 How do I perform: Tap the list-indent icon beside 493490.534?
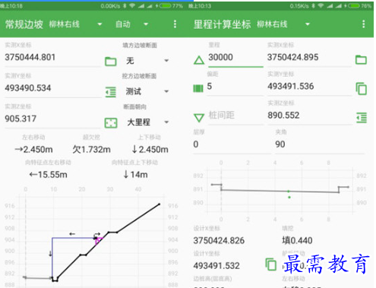[111, 92]
